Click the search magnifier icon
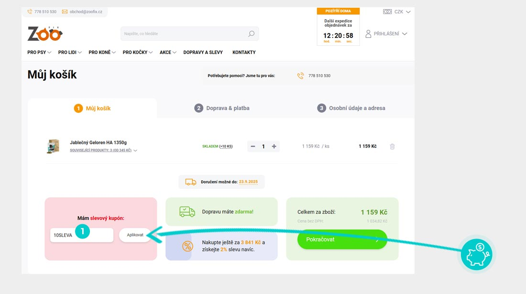Screen dimensions: 526x294 click(251, 33)
